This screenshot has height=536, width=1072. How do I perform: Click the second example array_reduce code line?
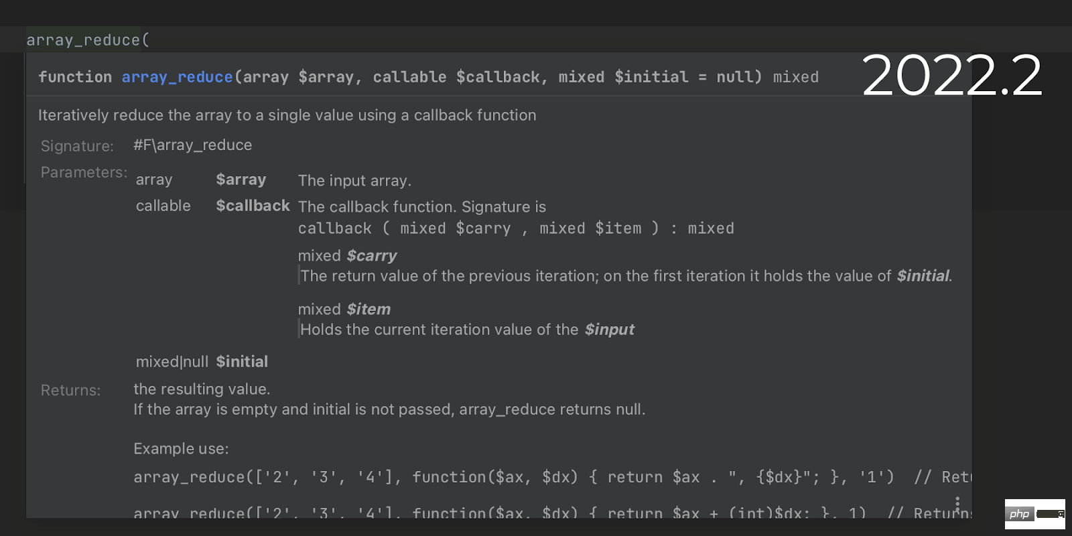point(469,513)
